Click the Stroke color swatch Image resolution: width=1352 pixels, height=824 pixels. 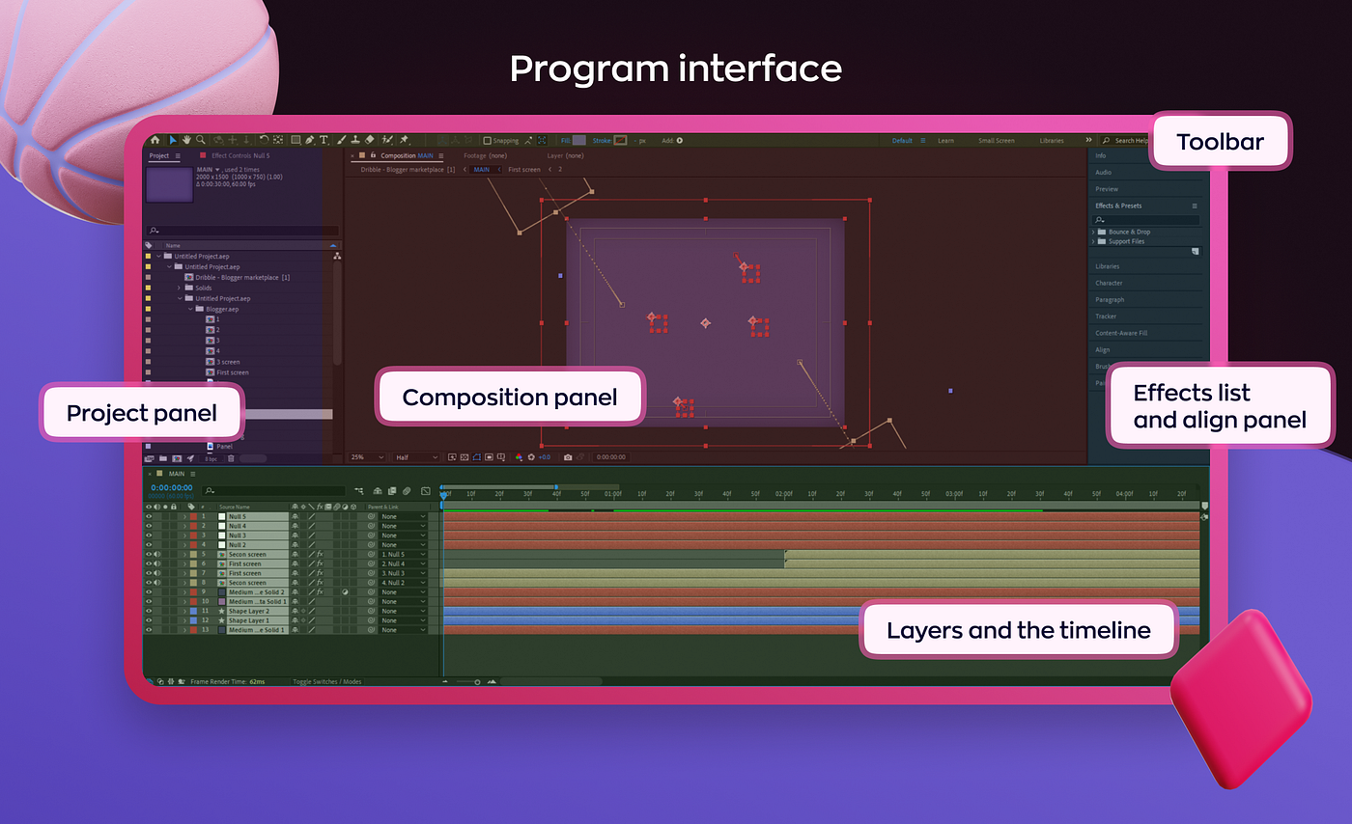pyautogui.click(x=621, y=140)
